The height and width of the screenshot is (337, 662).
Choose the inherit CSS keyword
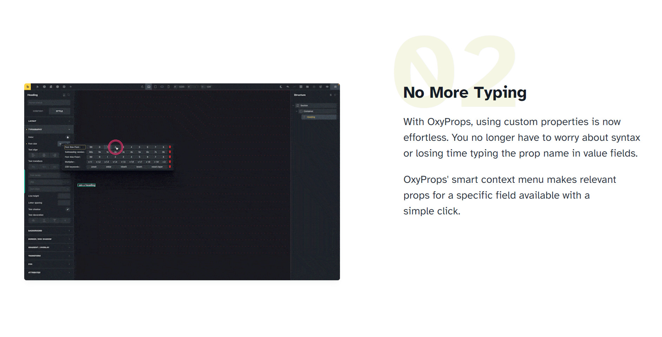[124, 167]
